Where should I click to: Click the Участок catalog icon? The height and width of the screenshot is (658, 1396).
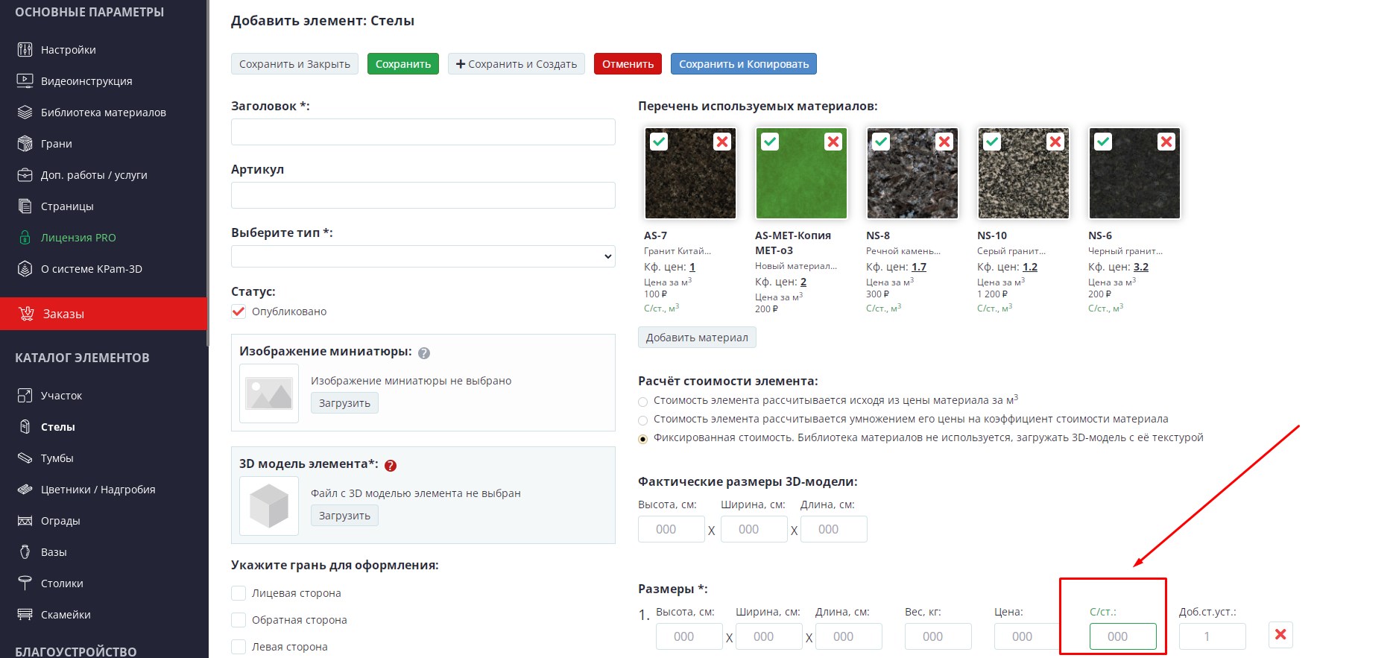(x=25, y=396)
